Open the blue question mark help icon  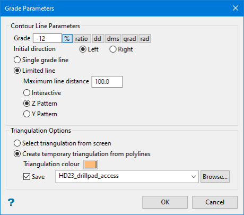point(11,202)
